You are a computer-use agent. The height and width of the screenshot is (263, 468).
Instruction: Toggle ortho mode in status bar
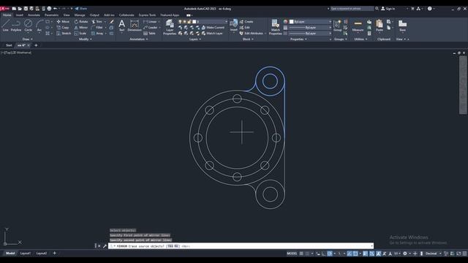324,254
